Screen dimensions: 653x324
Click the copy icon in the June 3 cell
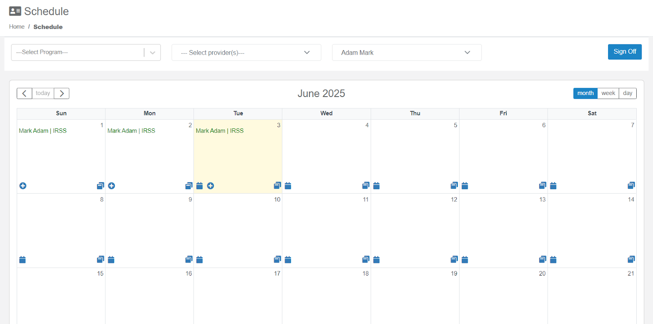coord(278,185)
